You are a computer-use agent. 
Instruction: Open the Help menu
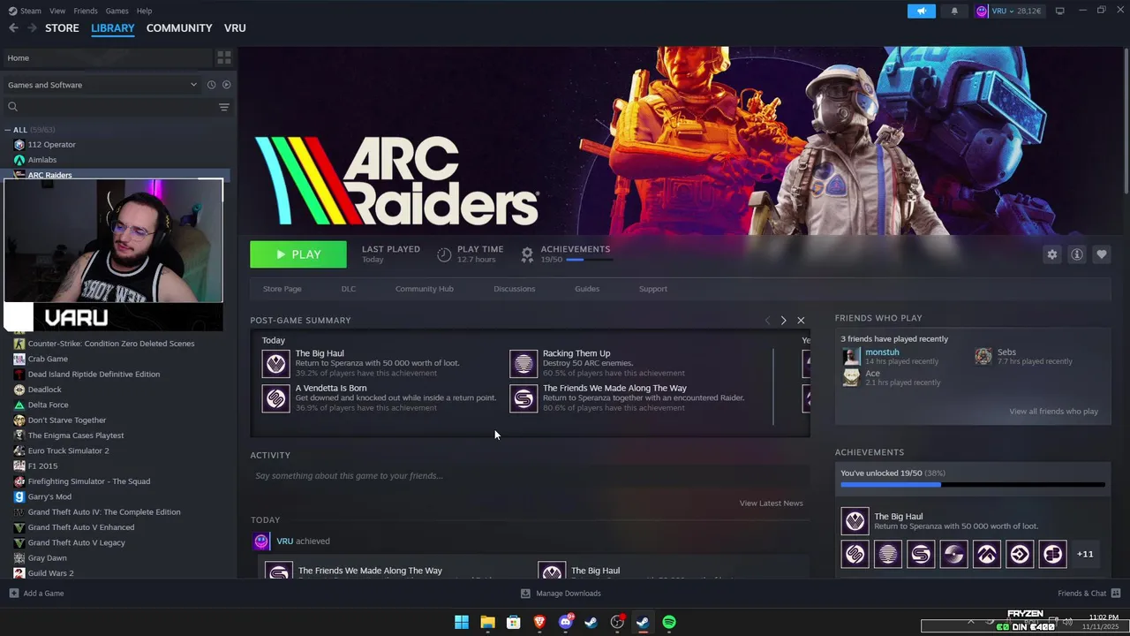coord(144,11)
